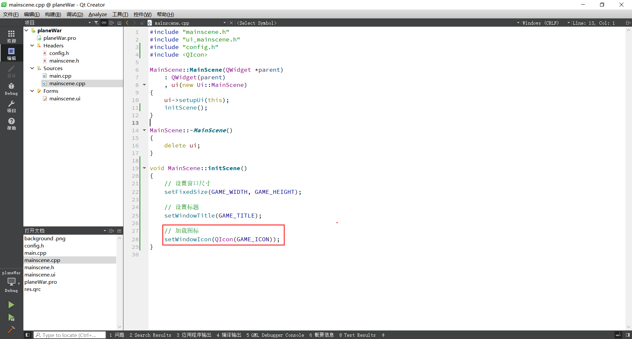This screenshot has height=339, width=632.
Task: Open the Help (帮助) mode
Action: [x=11, y=124]
